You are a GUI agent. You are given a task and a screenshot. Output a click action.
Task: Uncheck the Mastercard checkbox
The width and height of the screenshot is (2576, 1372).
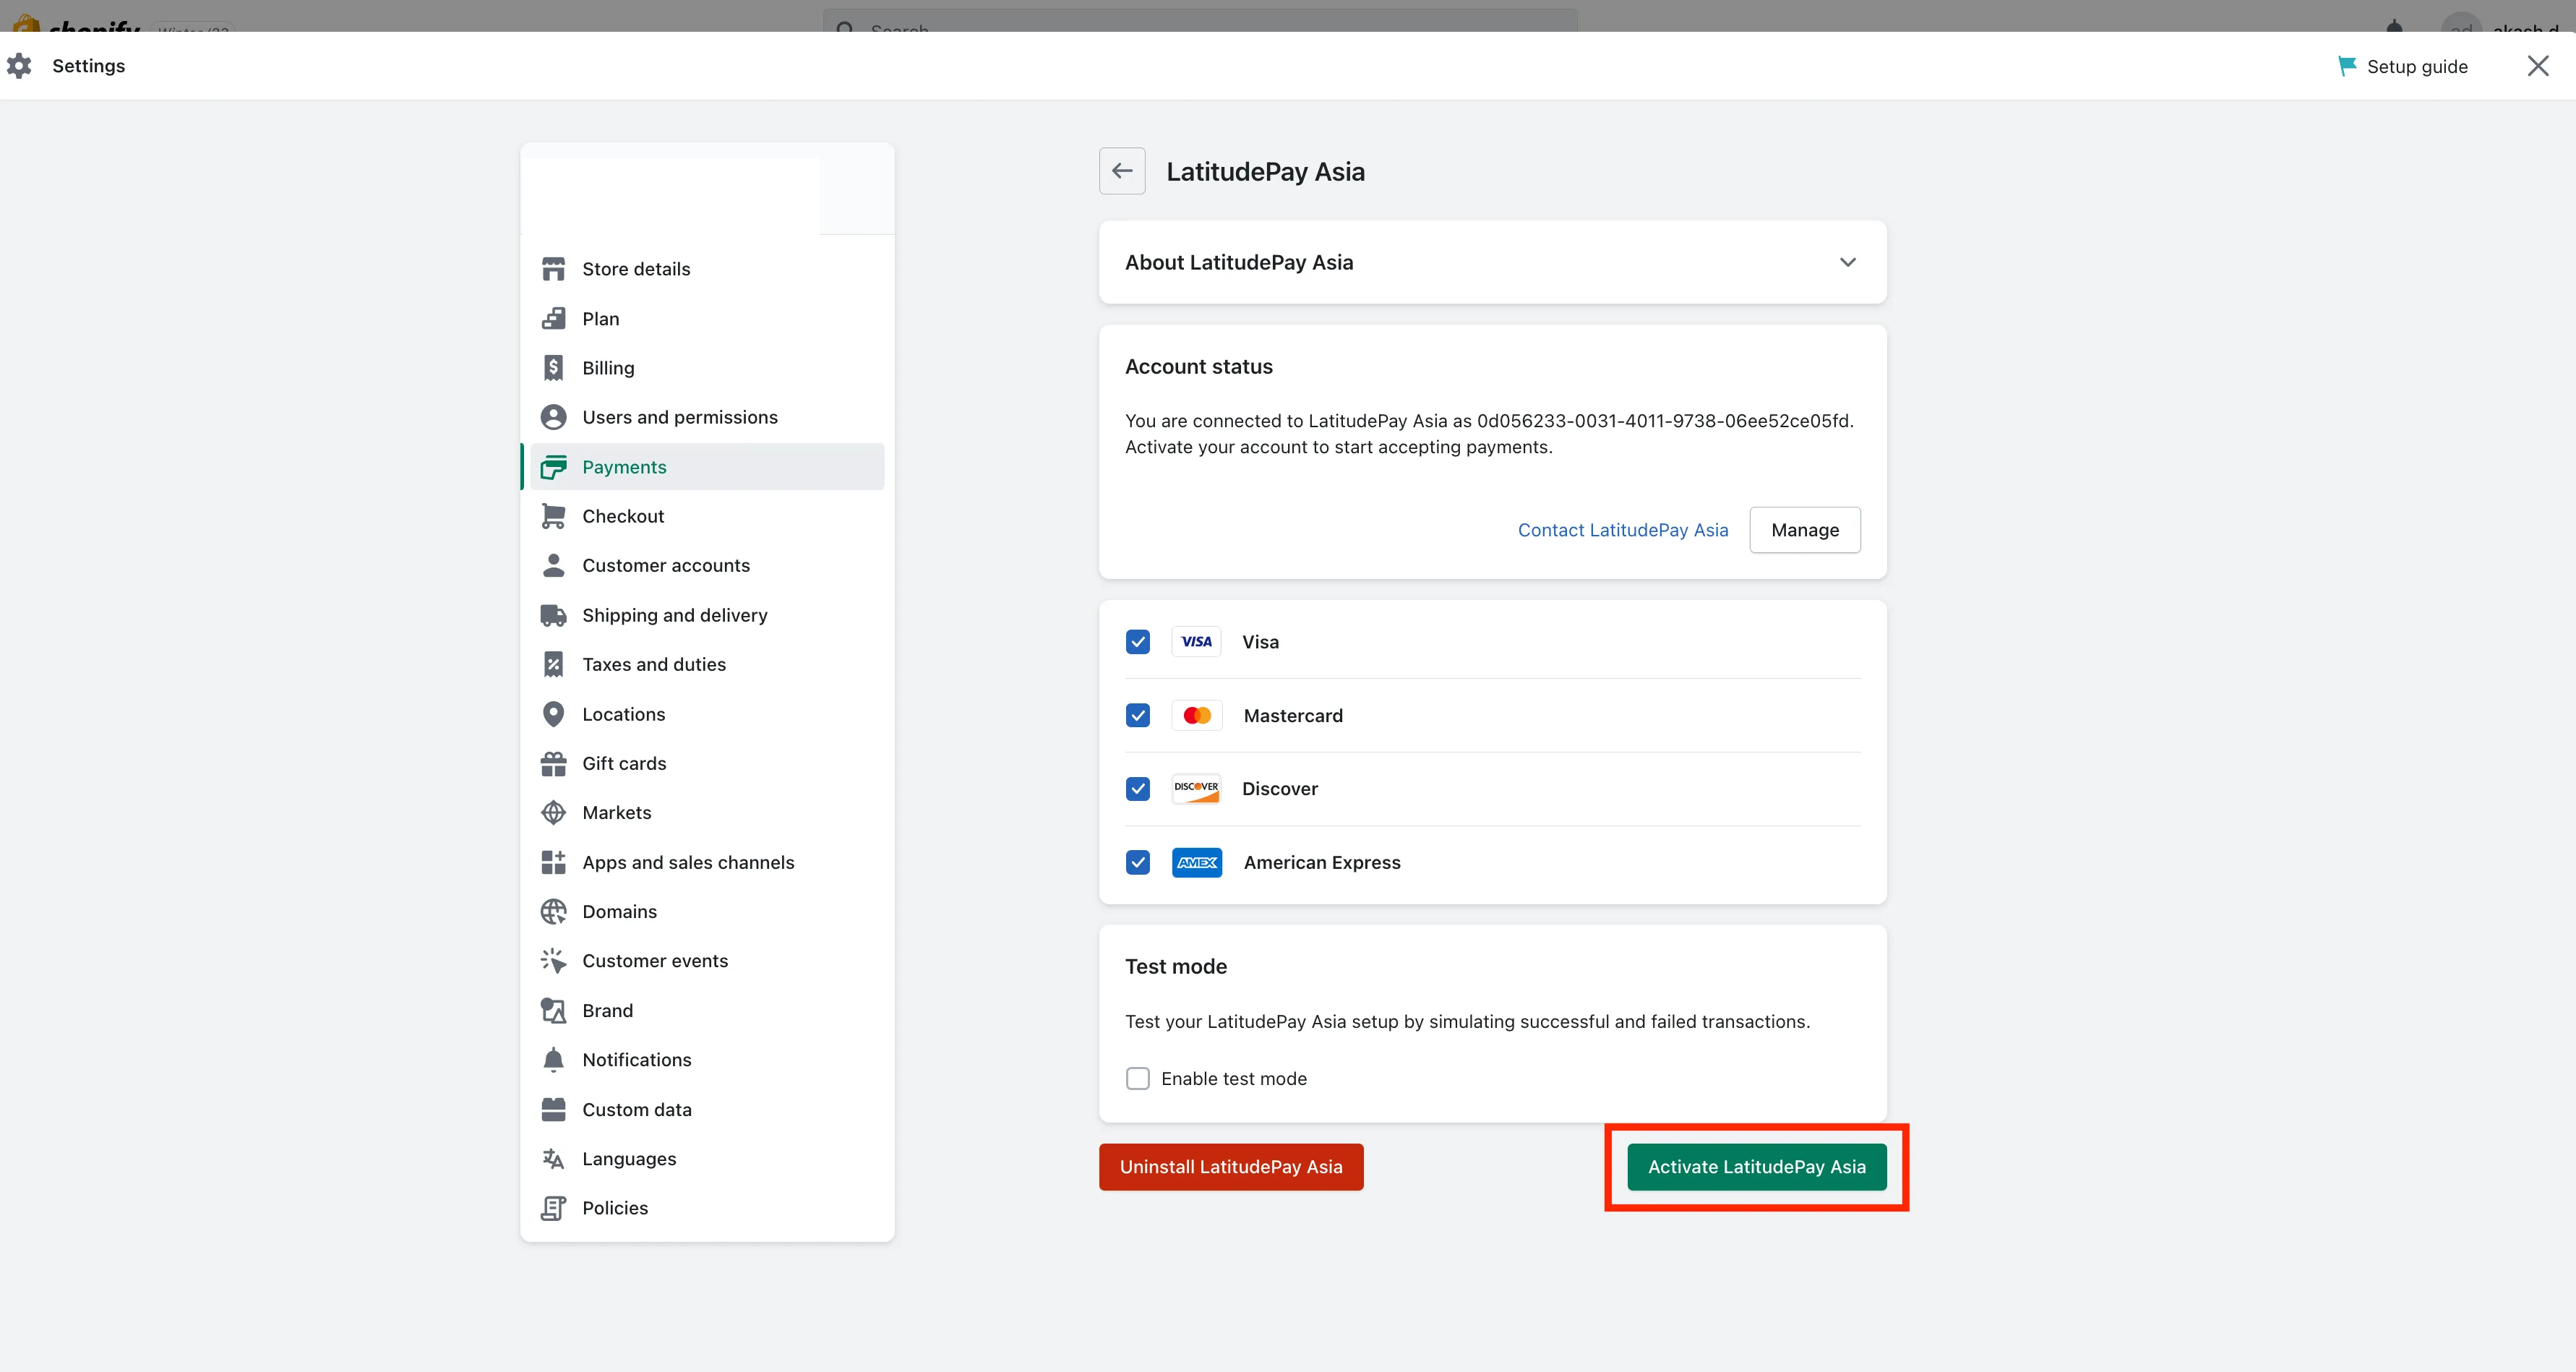(1137, 715)
